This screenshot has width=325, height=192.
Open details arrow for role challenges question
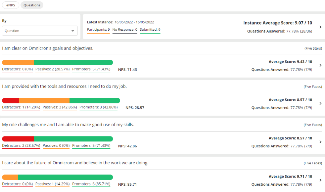[320, 142]
